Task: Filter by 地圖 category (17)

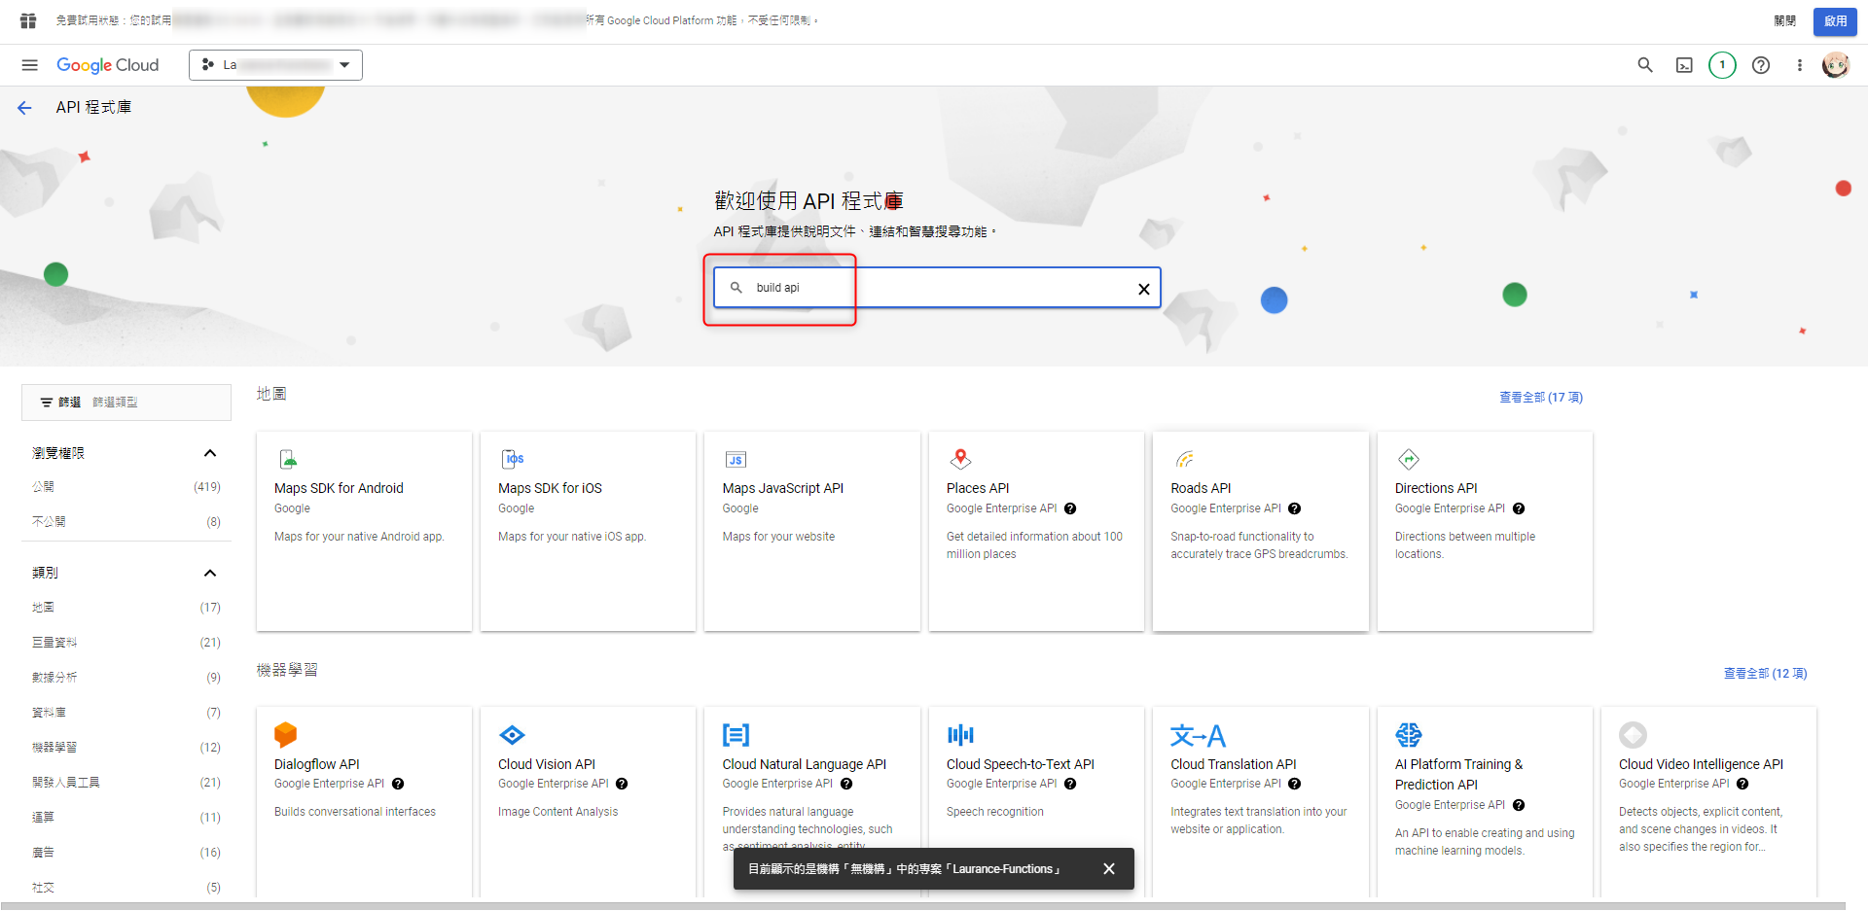Action: [126, 608]
